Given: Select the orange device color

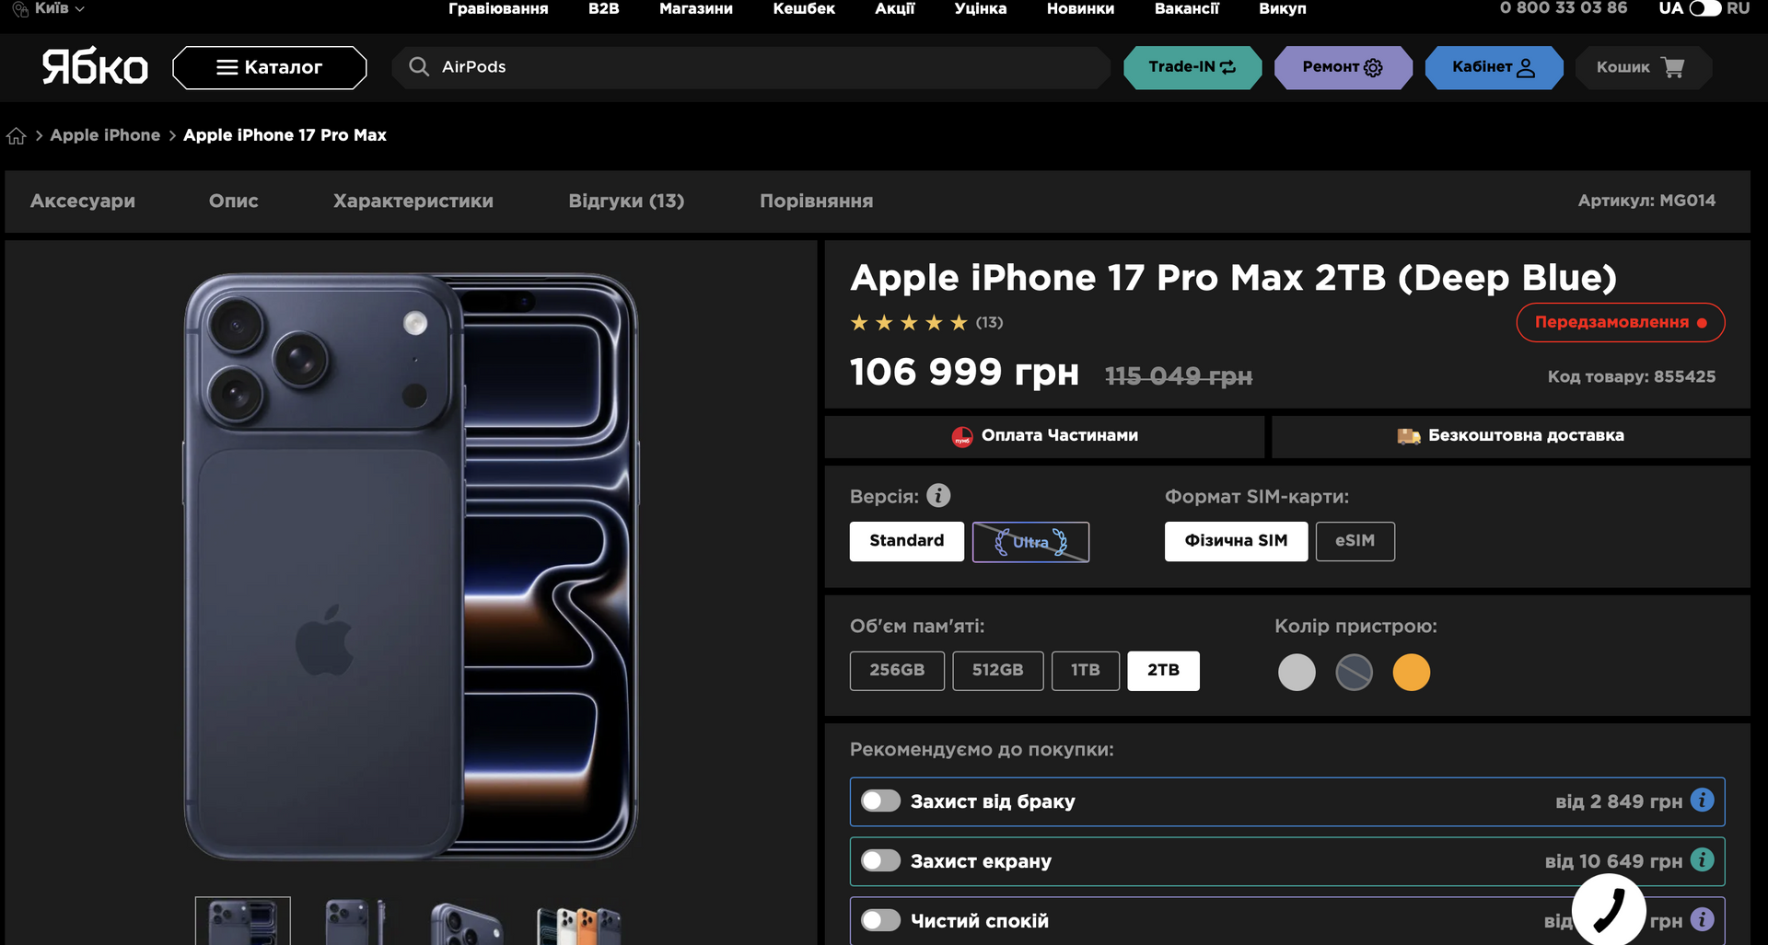Looking at the screenshot, I should pos(1411,673).
